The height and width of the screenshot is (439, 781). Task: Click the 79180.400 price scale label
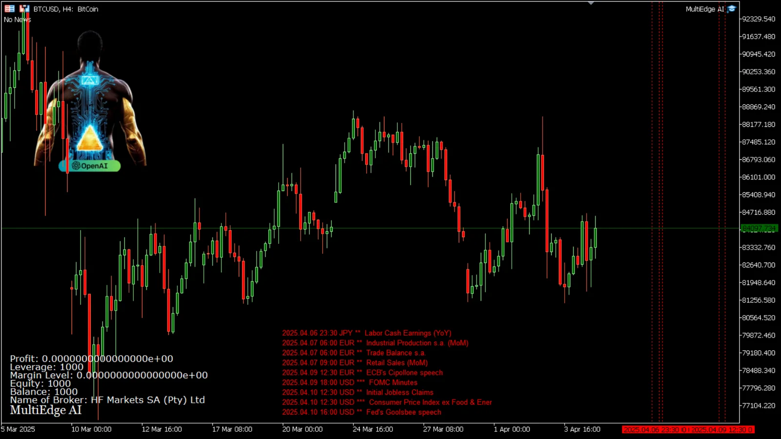pyautogui.click(x=759, y=353)
